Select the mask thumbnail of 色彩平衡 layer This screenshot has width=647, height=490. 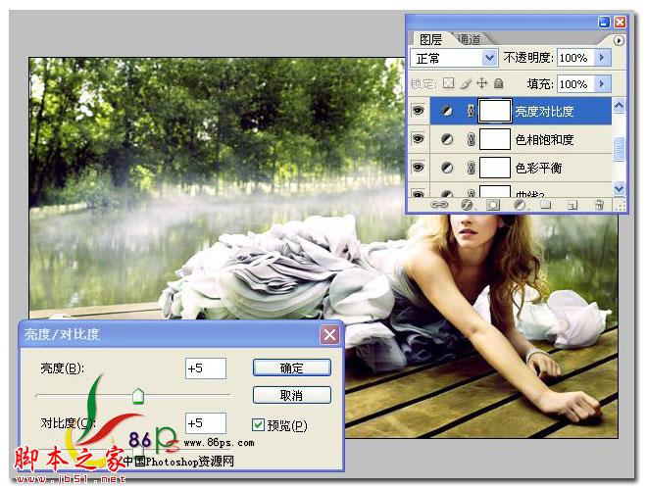(495, 168)
